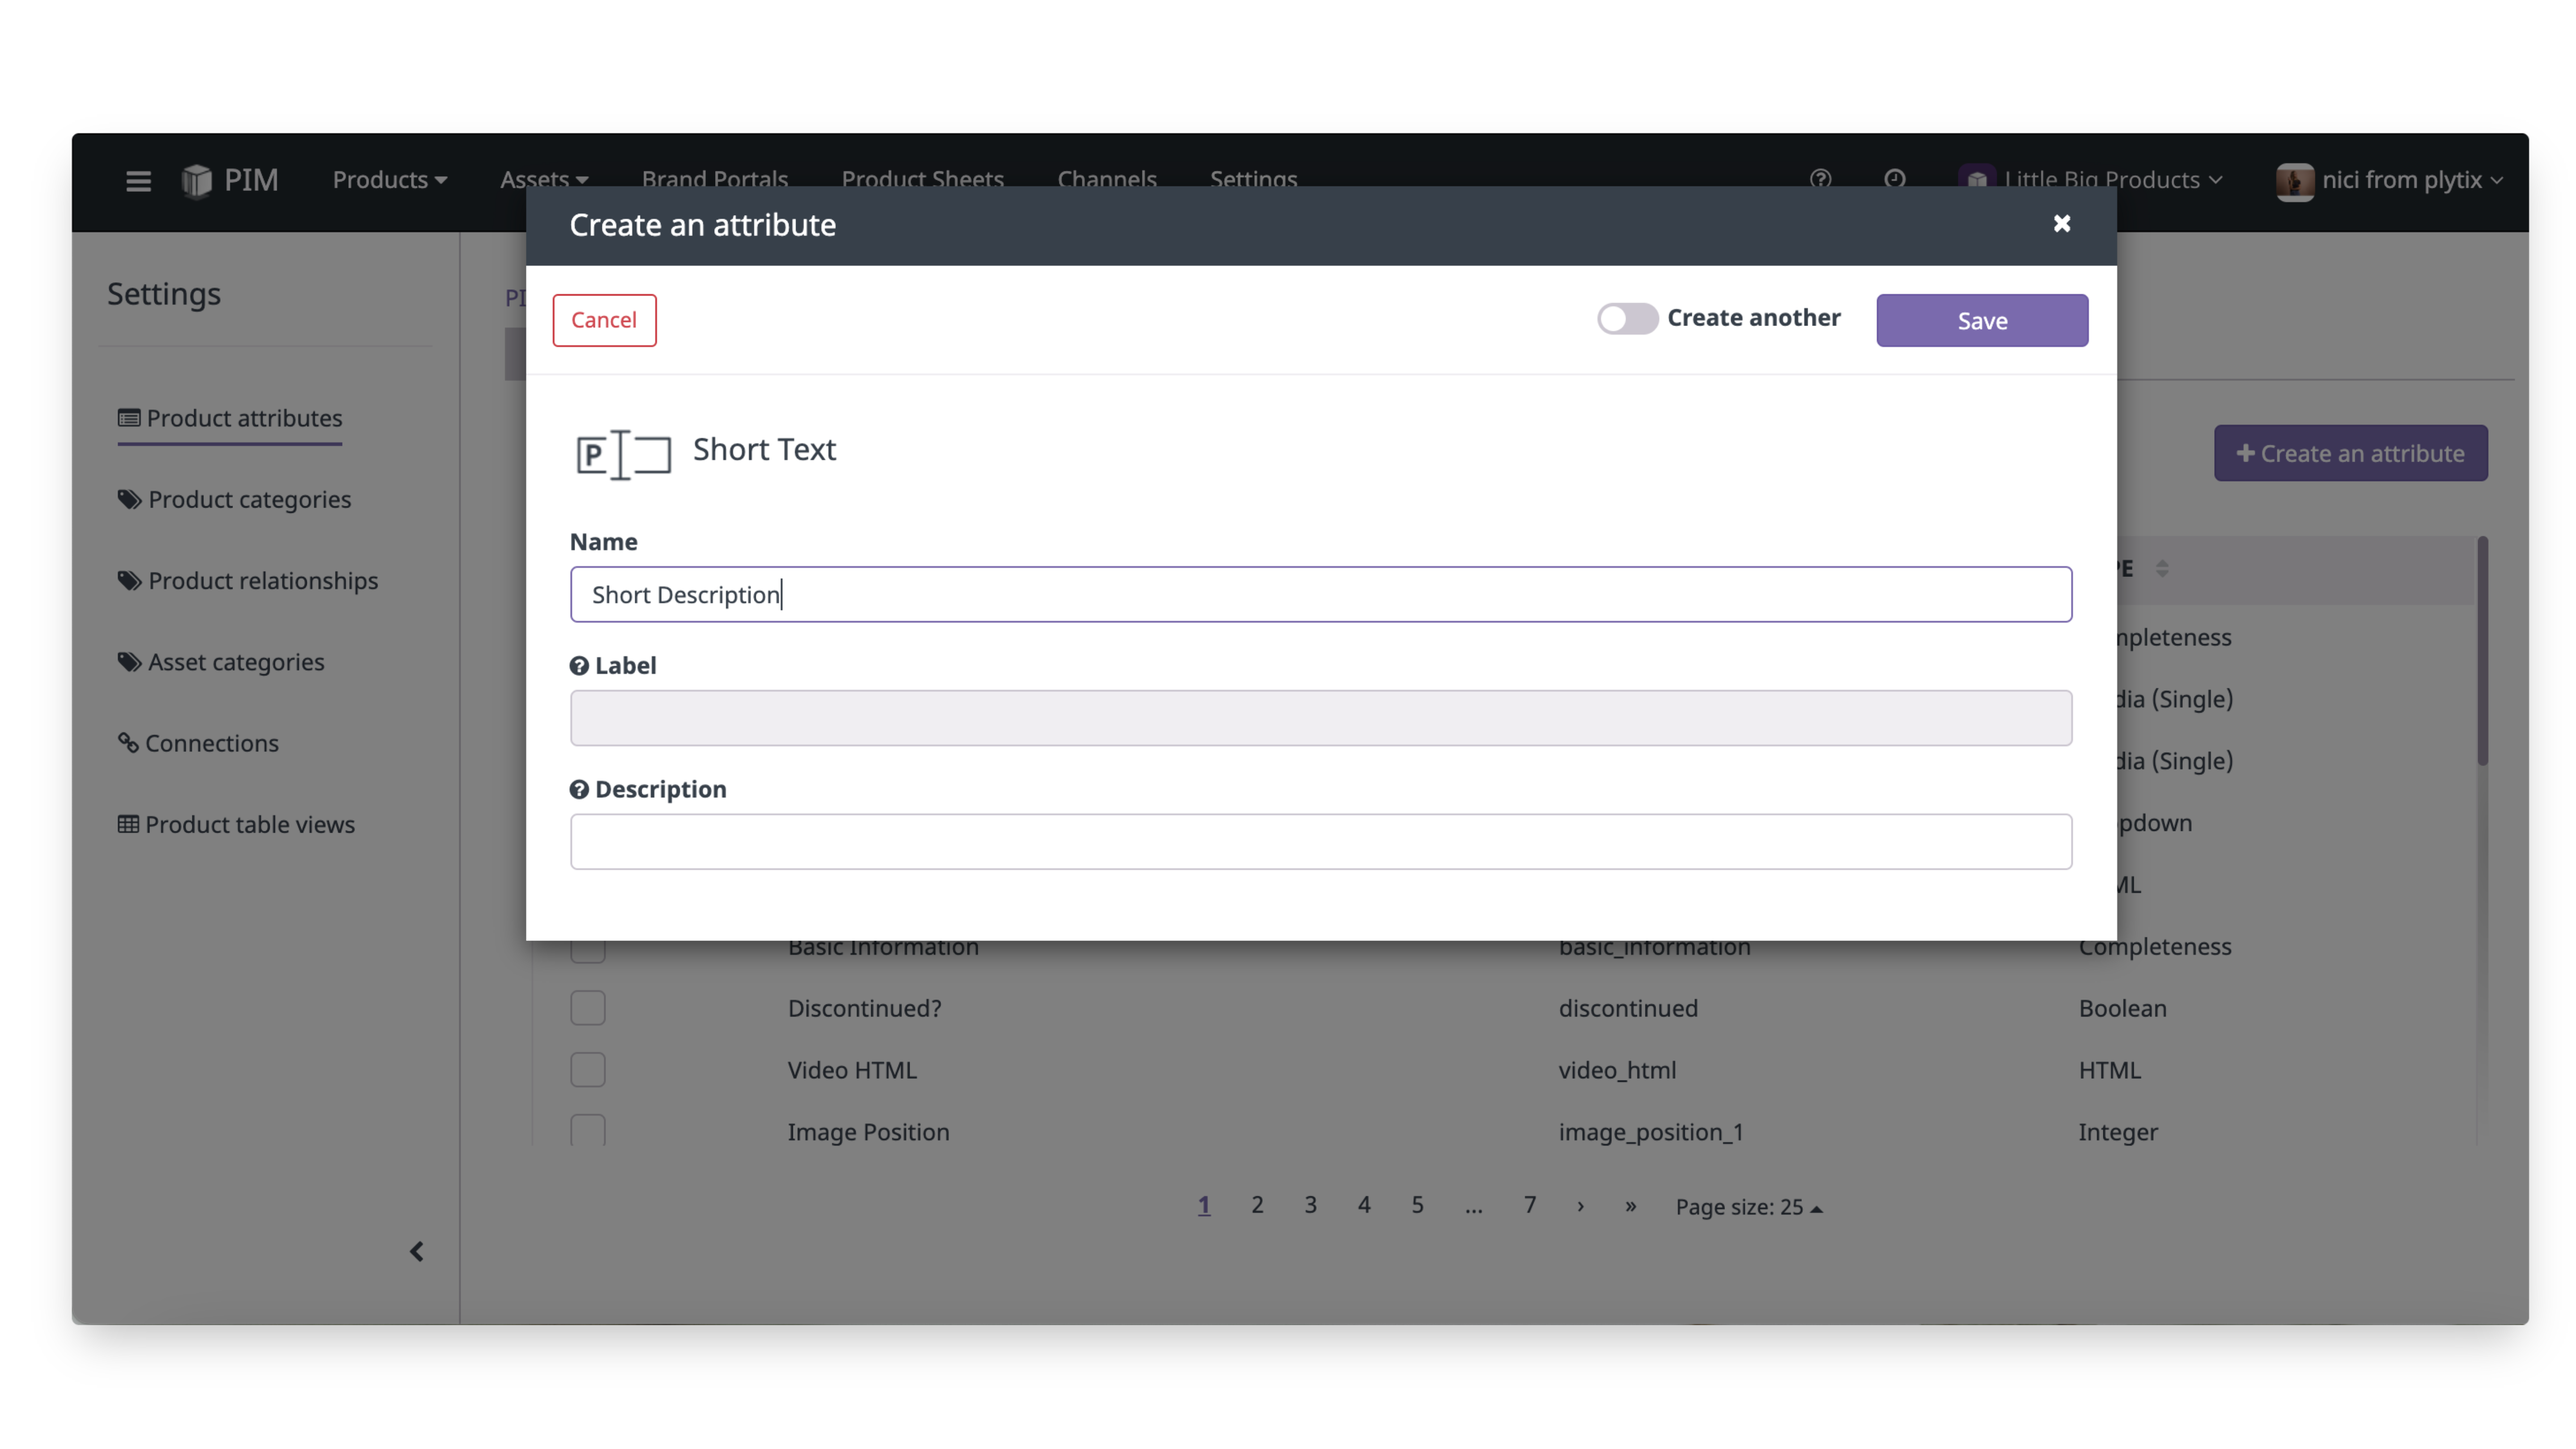2576x1449 pixels.
Task: Open Little Big Products account dropdown
Action: point(2113,180)
